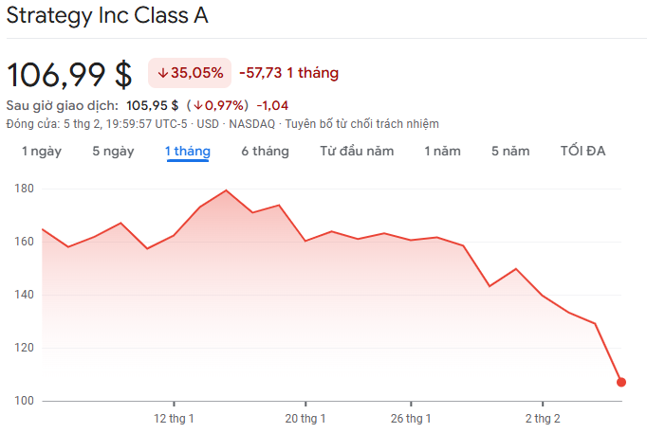Image resolution: width=647 pixels, height=433 pixels.
Task: Select the TỐI ĐA range tab
Action: 582,152
